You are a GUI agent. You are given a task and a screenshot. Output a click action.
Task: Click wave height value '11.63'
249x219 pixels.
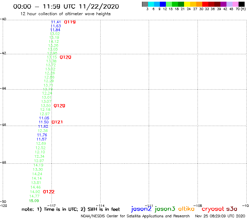pos(56,26)
